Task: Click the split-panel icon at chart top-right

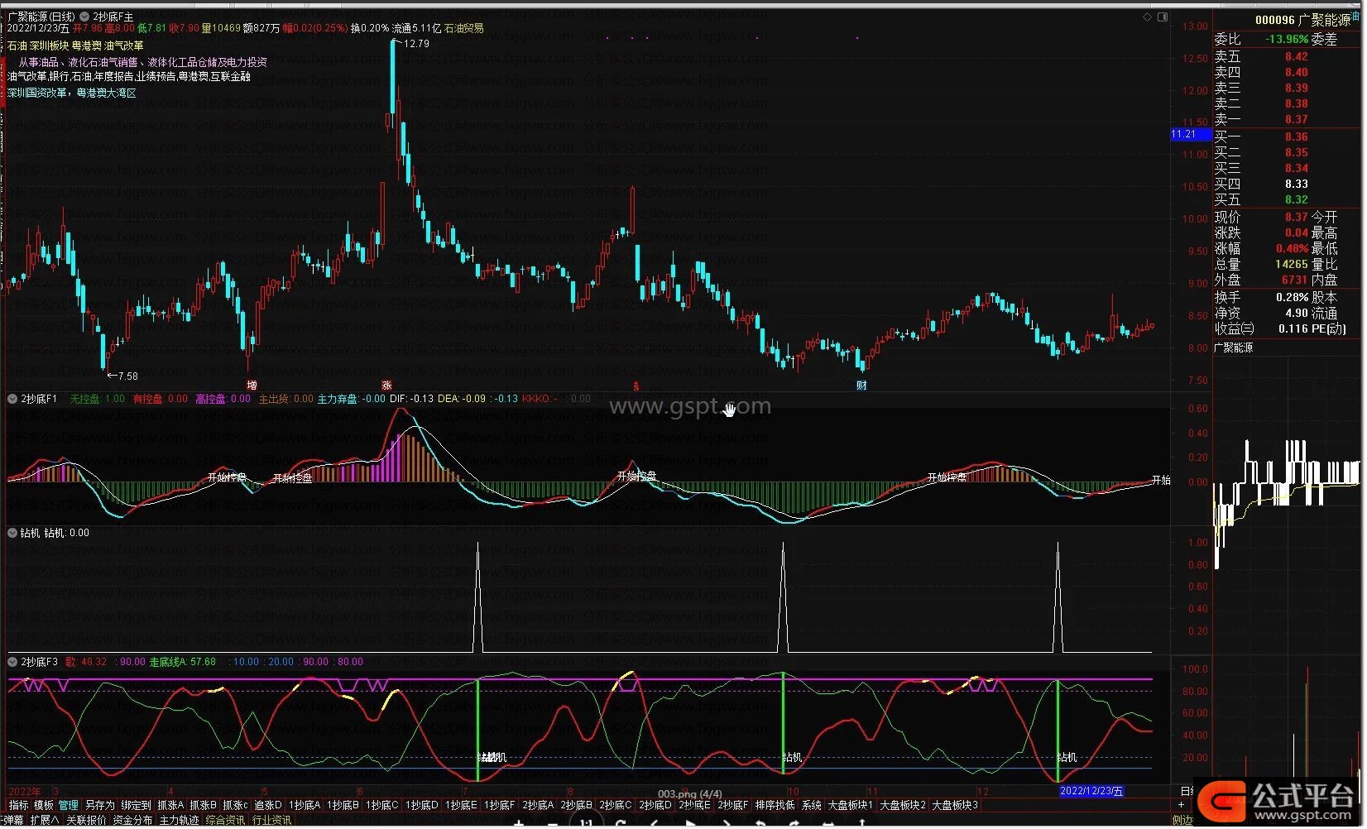Action: 1163,17
